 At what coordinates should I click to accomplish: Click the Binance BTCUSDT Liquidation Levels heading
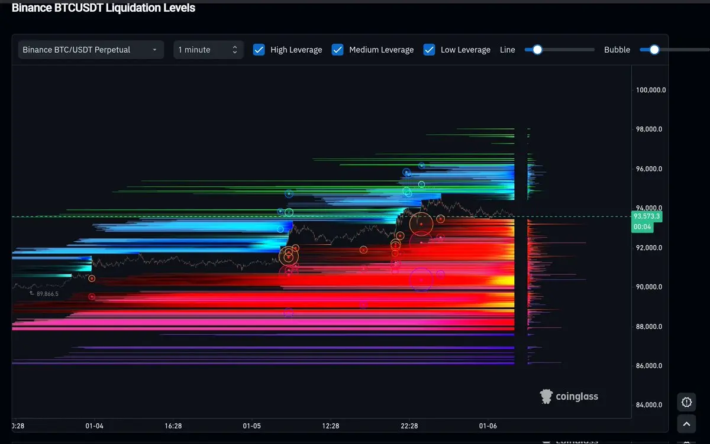coord(104,8)
